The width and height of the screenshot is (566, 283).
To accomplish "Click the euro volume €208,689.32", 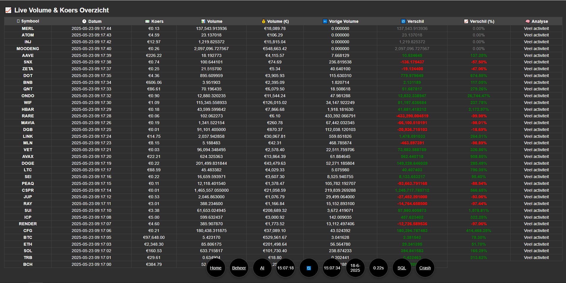I will coord(275,210).
